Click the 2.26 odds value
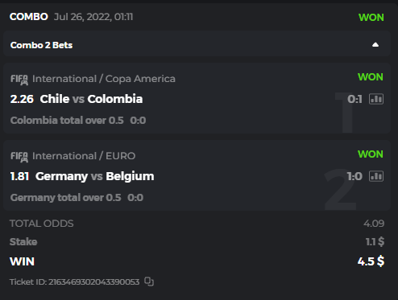Screen dimensions: 398x300 22,99
